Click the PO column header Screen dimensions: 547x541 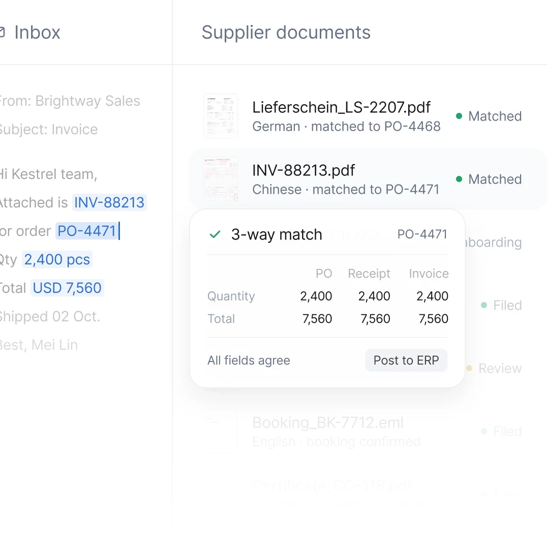pos(324,274)
